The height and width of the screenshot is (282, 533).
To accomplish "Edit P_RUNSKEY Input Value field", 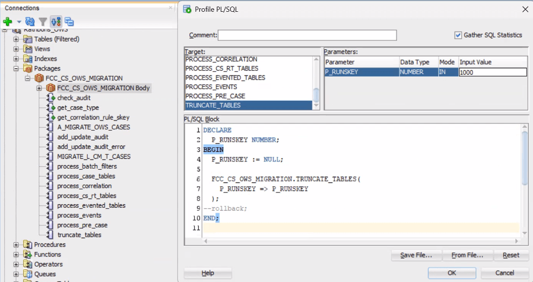I will pyautogui.click(x=493, y=72).
